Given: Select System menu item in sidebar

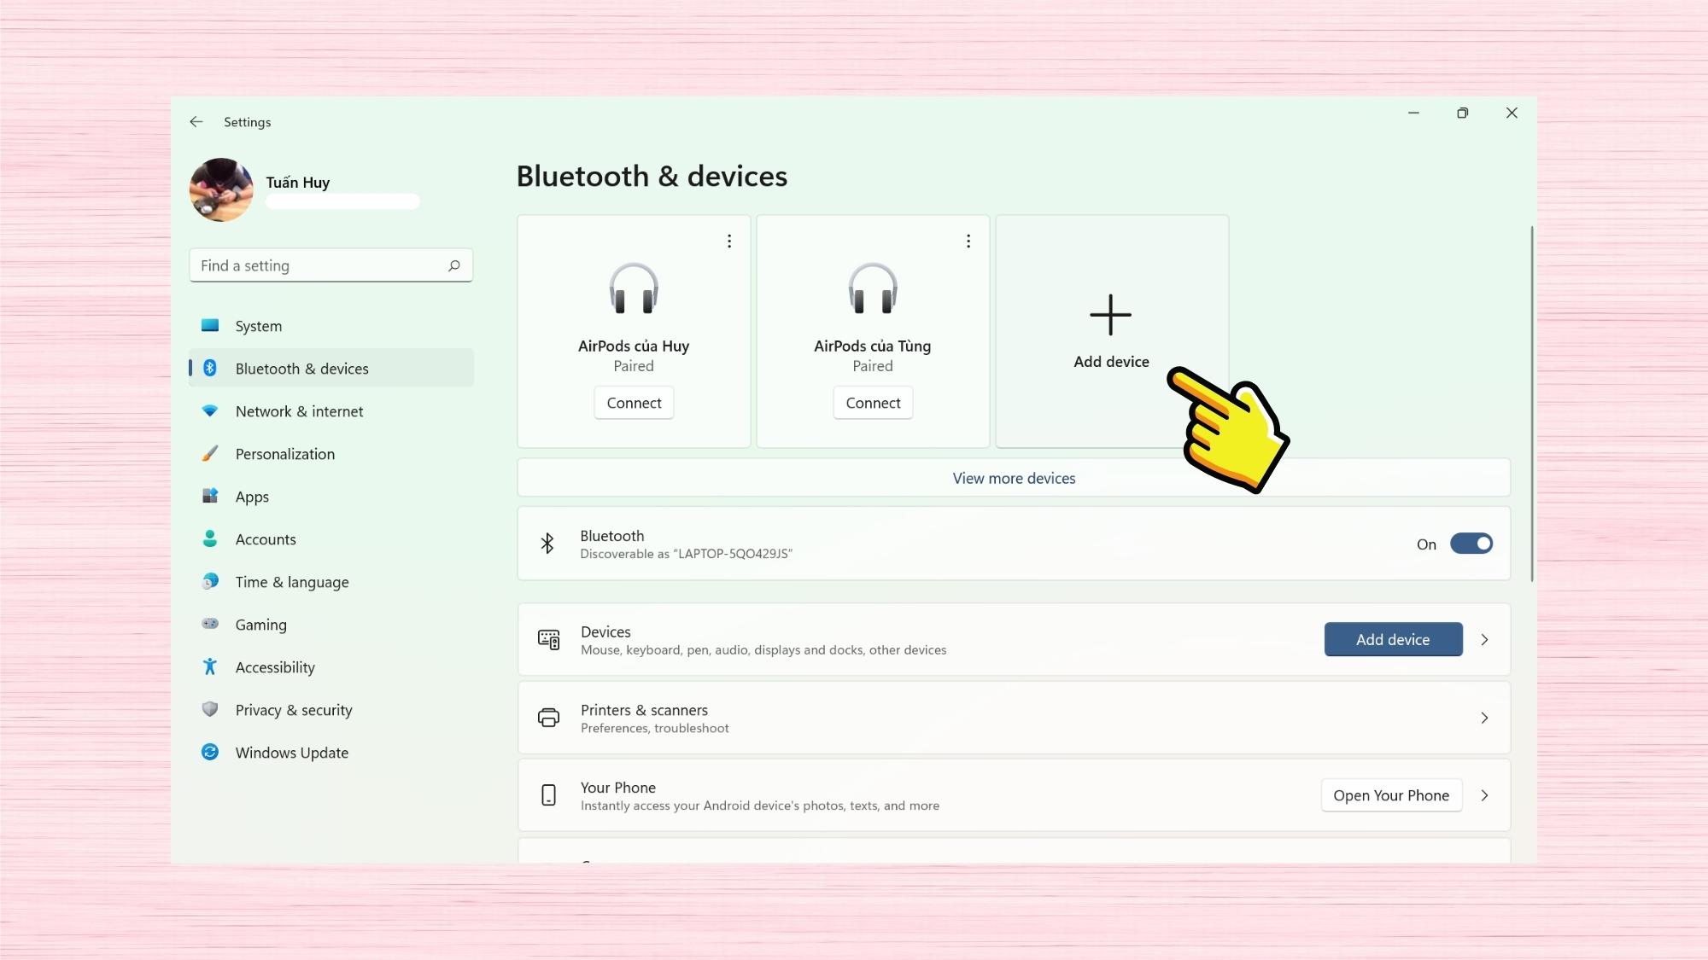Looking at the screenshot, I should [260, 324].
